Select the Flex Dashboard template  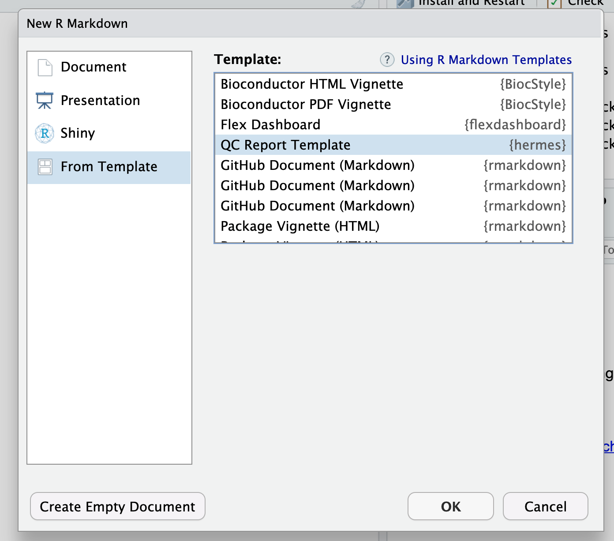[x=270, y=124]
